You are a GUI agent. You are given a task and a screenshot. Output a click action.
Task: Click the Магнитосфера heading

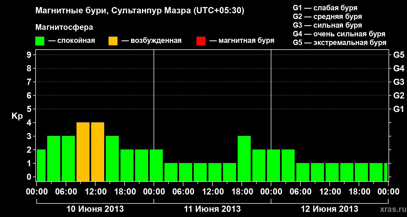click(64, 27)
